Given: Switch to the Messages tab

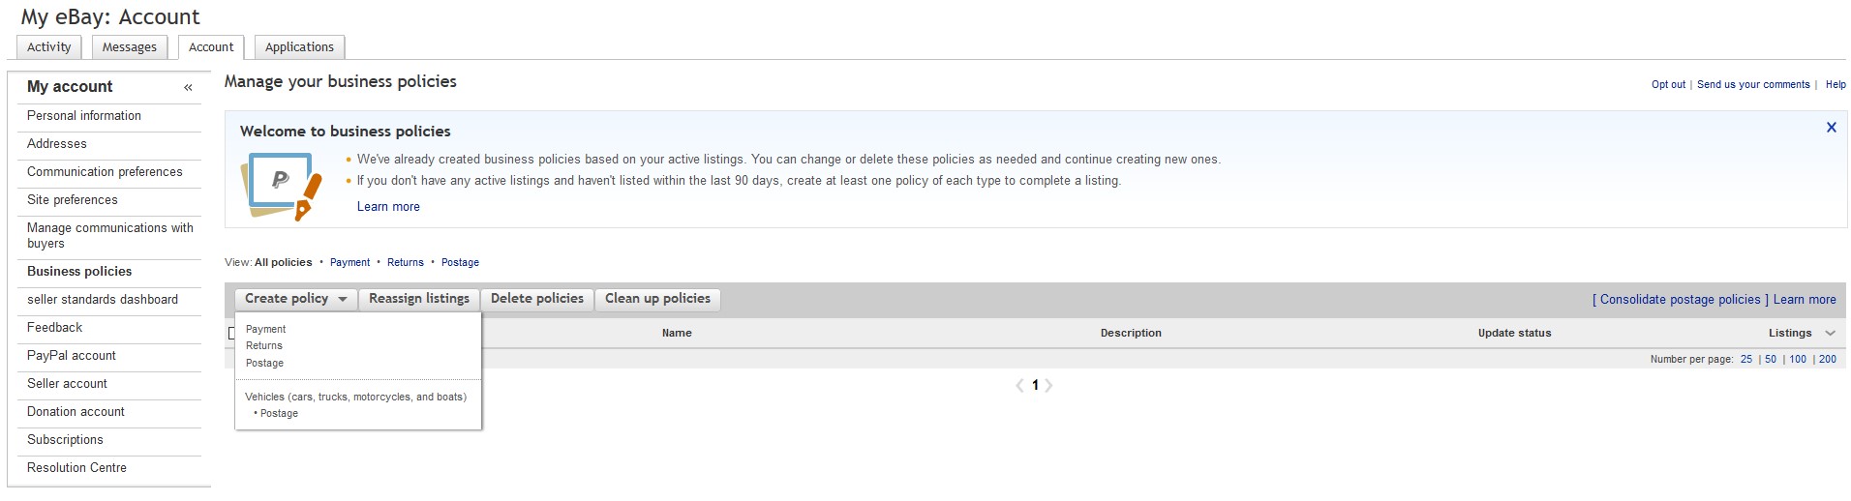Looking at the screenshot, I should [x=130, y=47].
